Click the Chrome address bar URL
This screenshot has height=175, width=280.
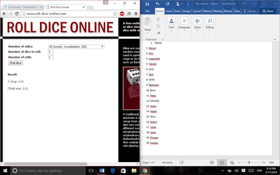click(46, 14)
